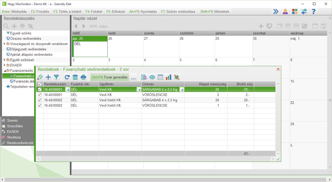Sort by Bruttó súly column header
332x182 pixels.
pyautogui.click(x=241, y=84)
